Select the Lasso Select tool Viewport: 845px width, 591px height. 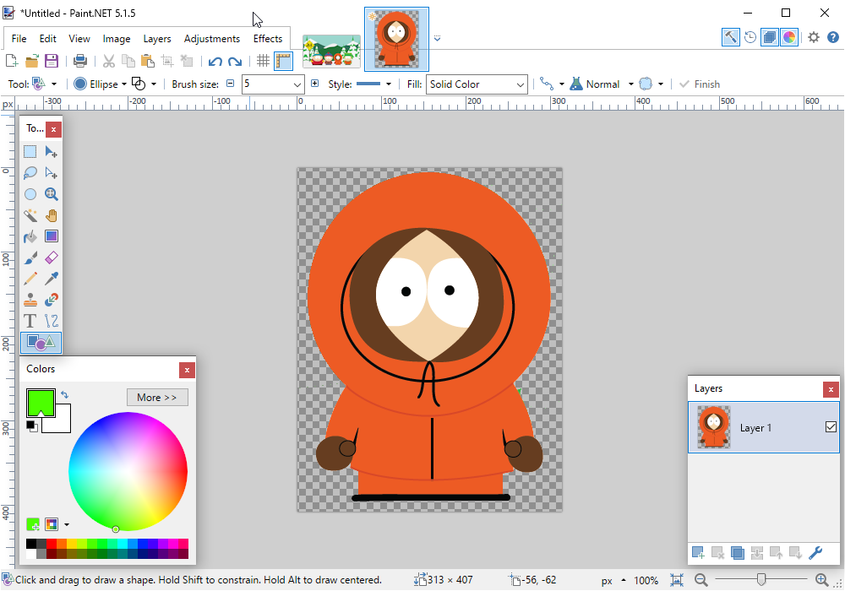coord(30,173)
